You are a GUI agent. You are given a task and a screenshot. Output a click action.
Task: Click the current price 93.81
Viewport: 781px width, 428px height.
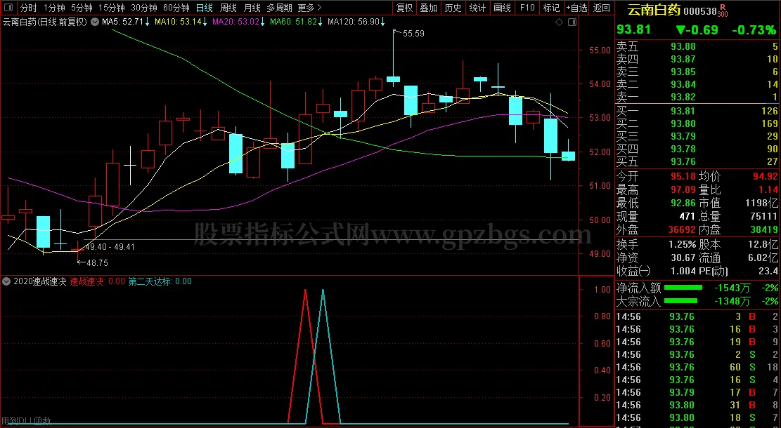tap(634, 30)
